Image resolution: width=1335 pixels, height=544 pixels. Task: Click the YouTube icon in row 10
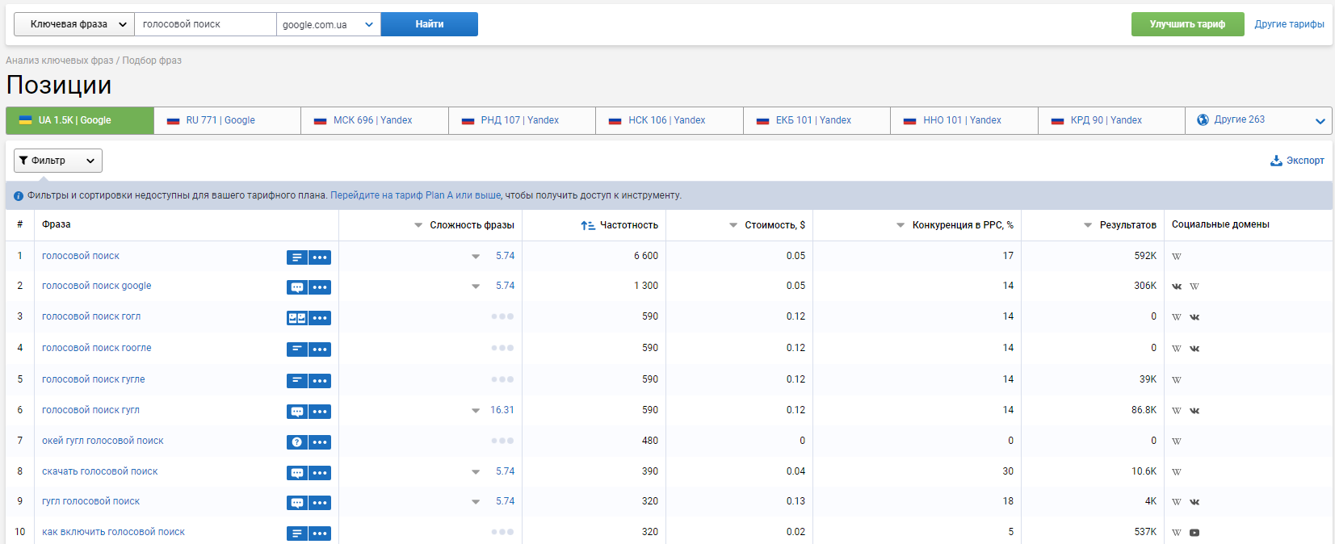tap(1194, 533)
